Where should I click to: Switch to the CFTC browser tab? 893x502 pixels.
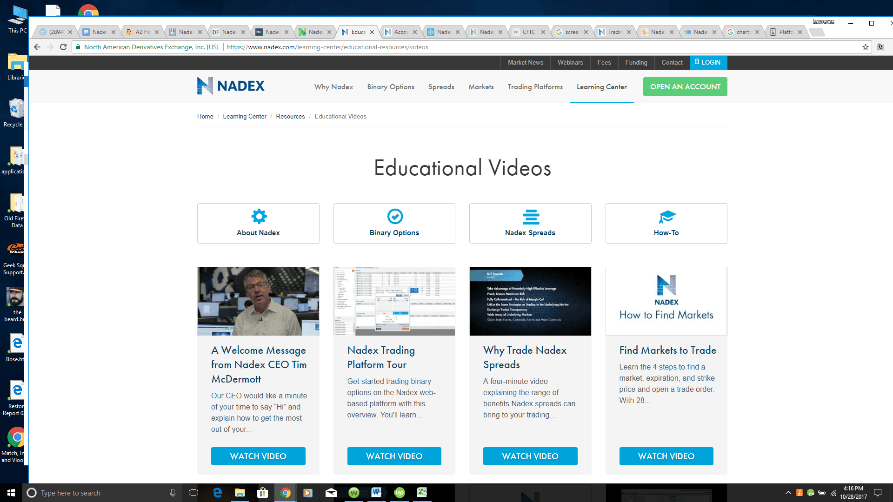point(529,32)
